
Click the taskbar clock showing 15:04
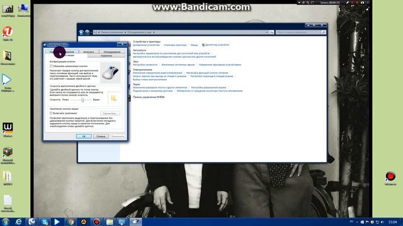(392, 222)
